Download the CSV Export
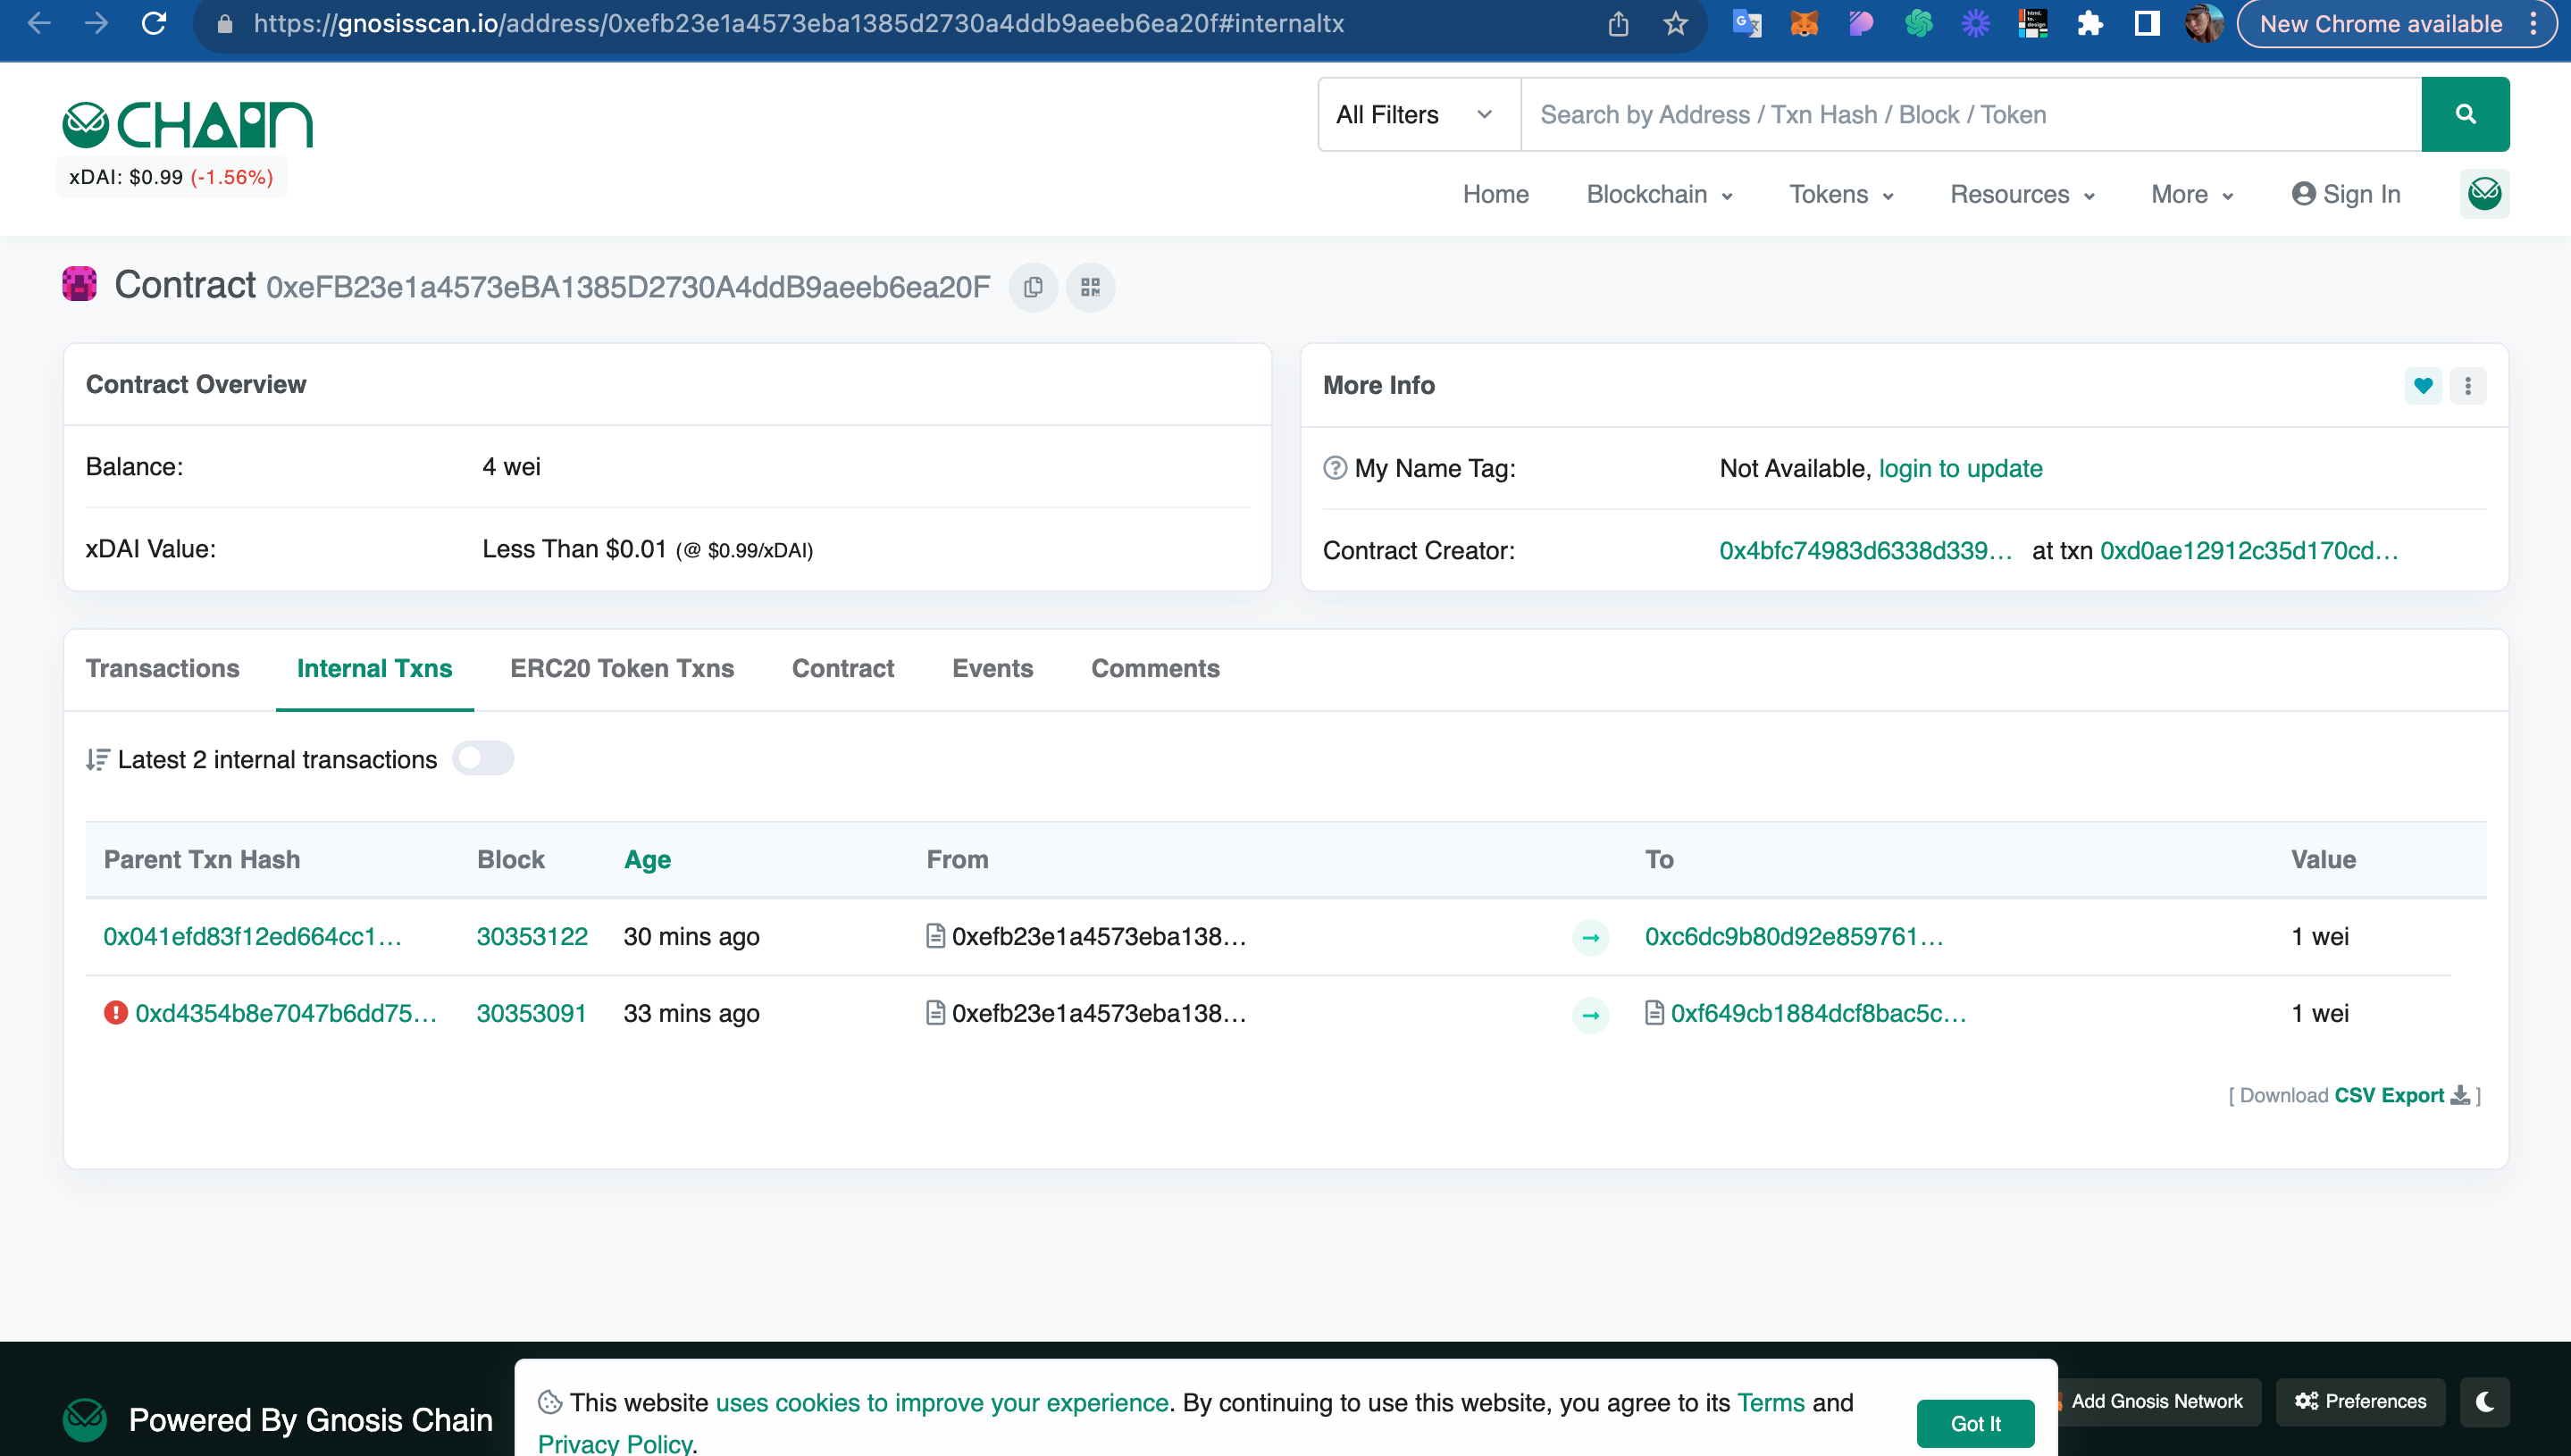This screenshot has height=1456, width=2571. pyautogui.click(x=2401, y=1095)
